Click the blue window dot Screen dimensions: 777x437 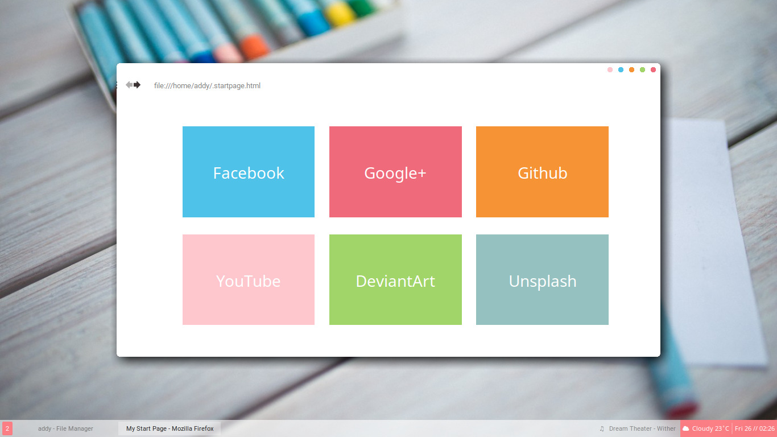click(x=621, y=70)
